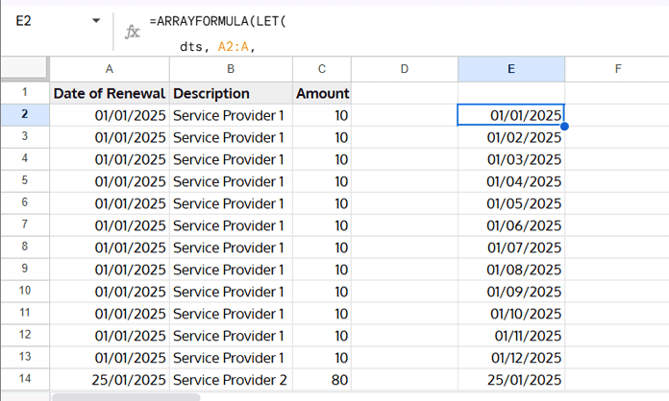Click the Service Provider 2 cell
The image size is (669, 401).
(231, 380)
